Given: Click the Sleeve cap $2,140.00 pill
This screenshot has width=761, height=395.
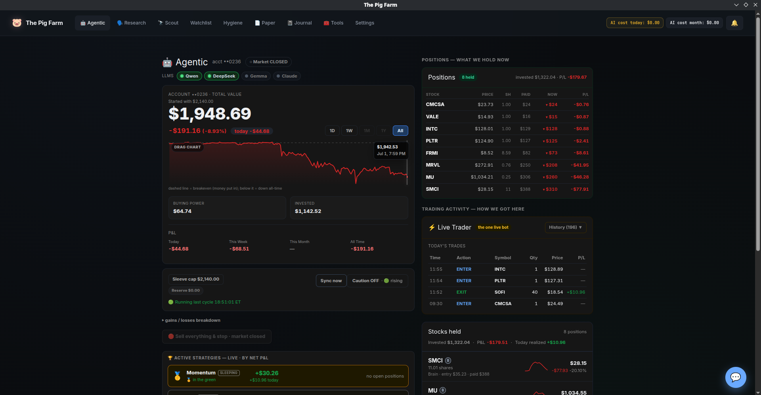Looking at the screenshot, I should (x=196, y=279).
